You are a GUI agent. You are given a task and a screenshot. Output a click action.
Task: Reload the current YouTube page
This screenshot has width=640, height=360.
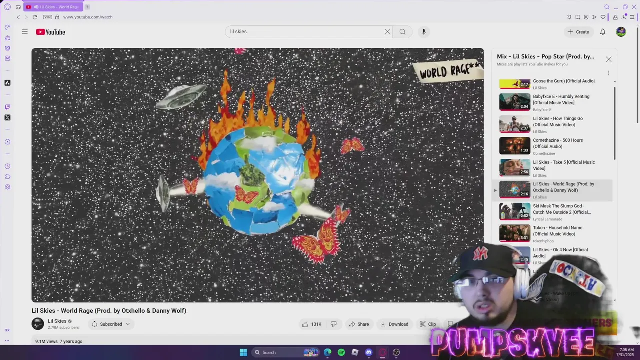point(35,17)
